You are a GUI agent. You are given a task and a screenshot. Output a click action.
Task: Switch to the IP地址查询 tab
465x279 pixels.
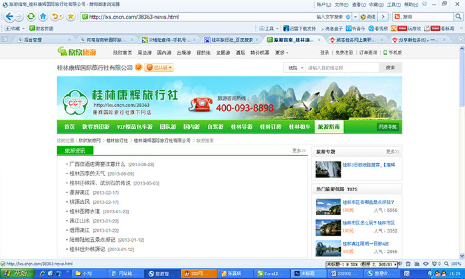point(169,40)
